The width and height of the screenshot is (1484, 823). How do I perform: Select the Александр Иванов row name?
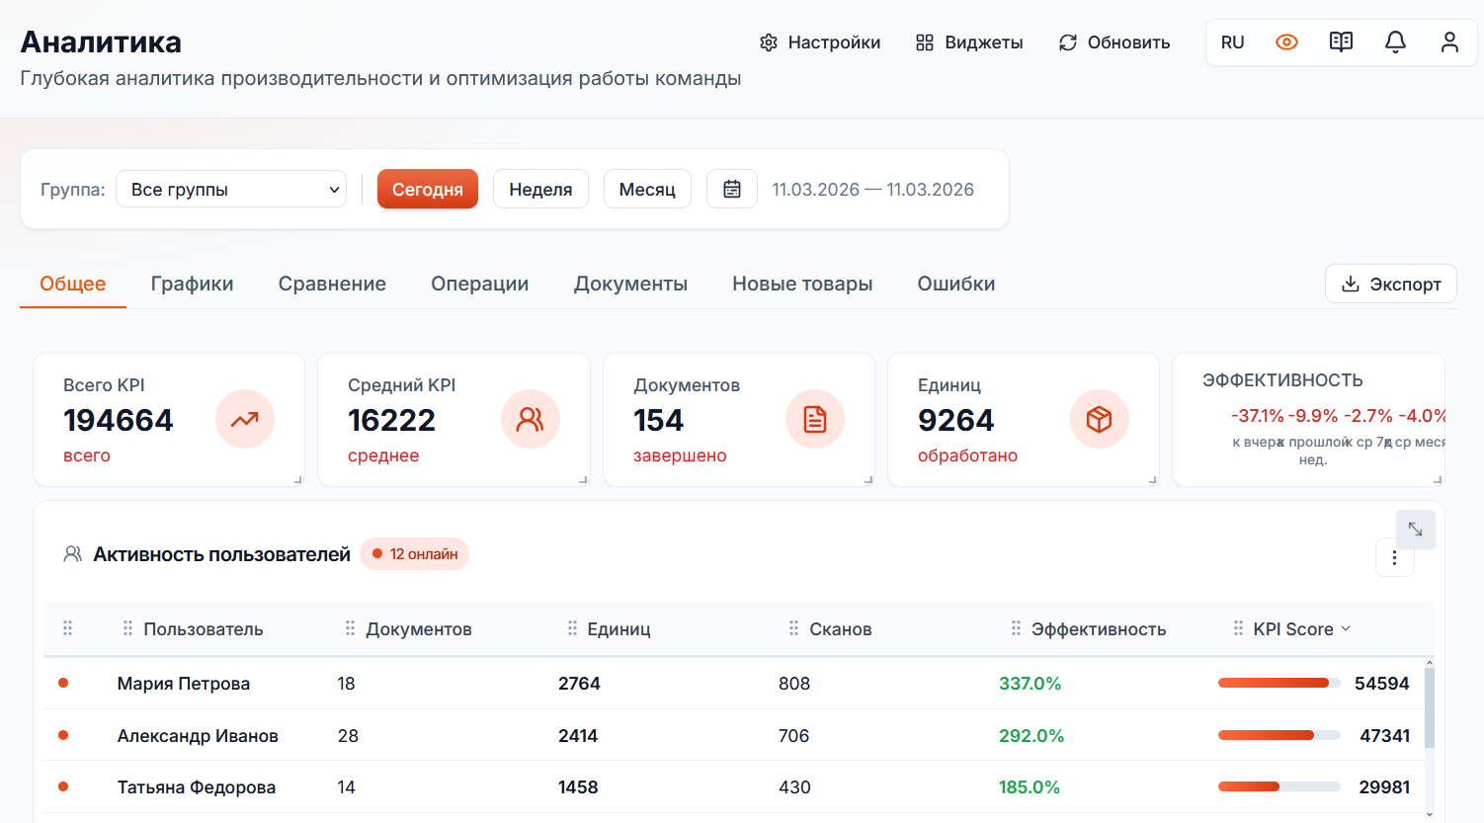(198, 735)
